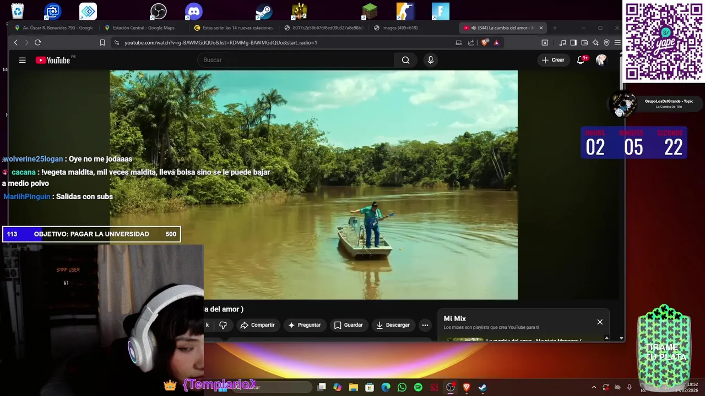Open Fortnite desktop shortcut
705x396 pixels.
click(441, 11)
